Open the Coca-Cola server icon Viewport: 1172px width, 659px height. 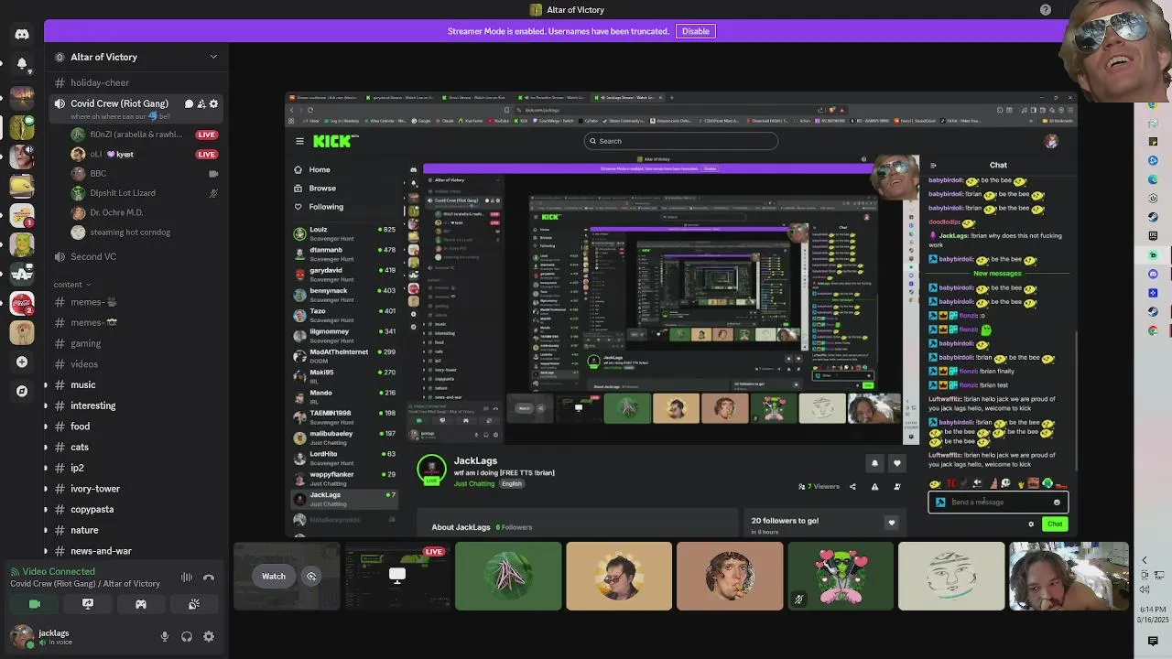point(22,302)
